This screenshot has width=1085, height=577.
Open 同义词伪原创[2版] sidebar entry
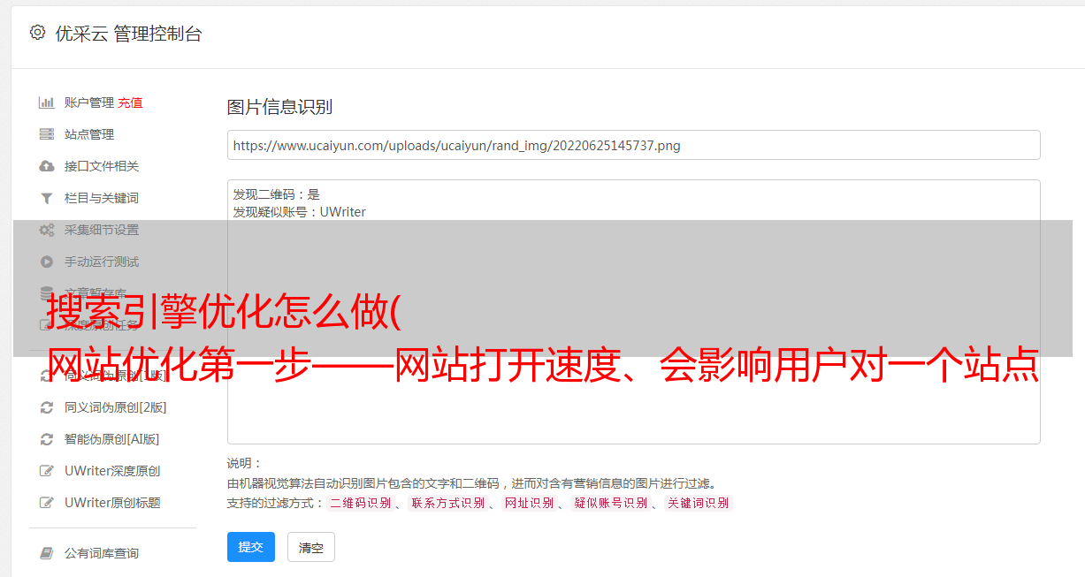(x=116, y=407)
